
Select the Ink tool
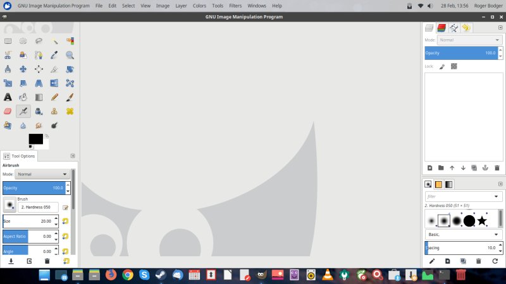[39, 112]
